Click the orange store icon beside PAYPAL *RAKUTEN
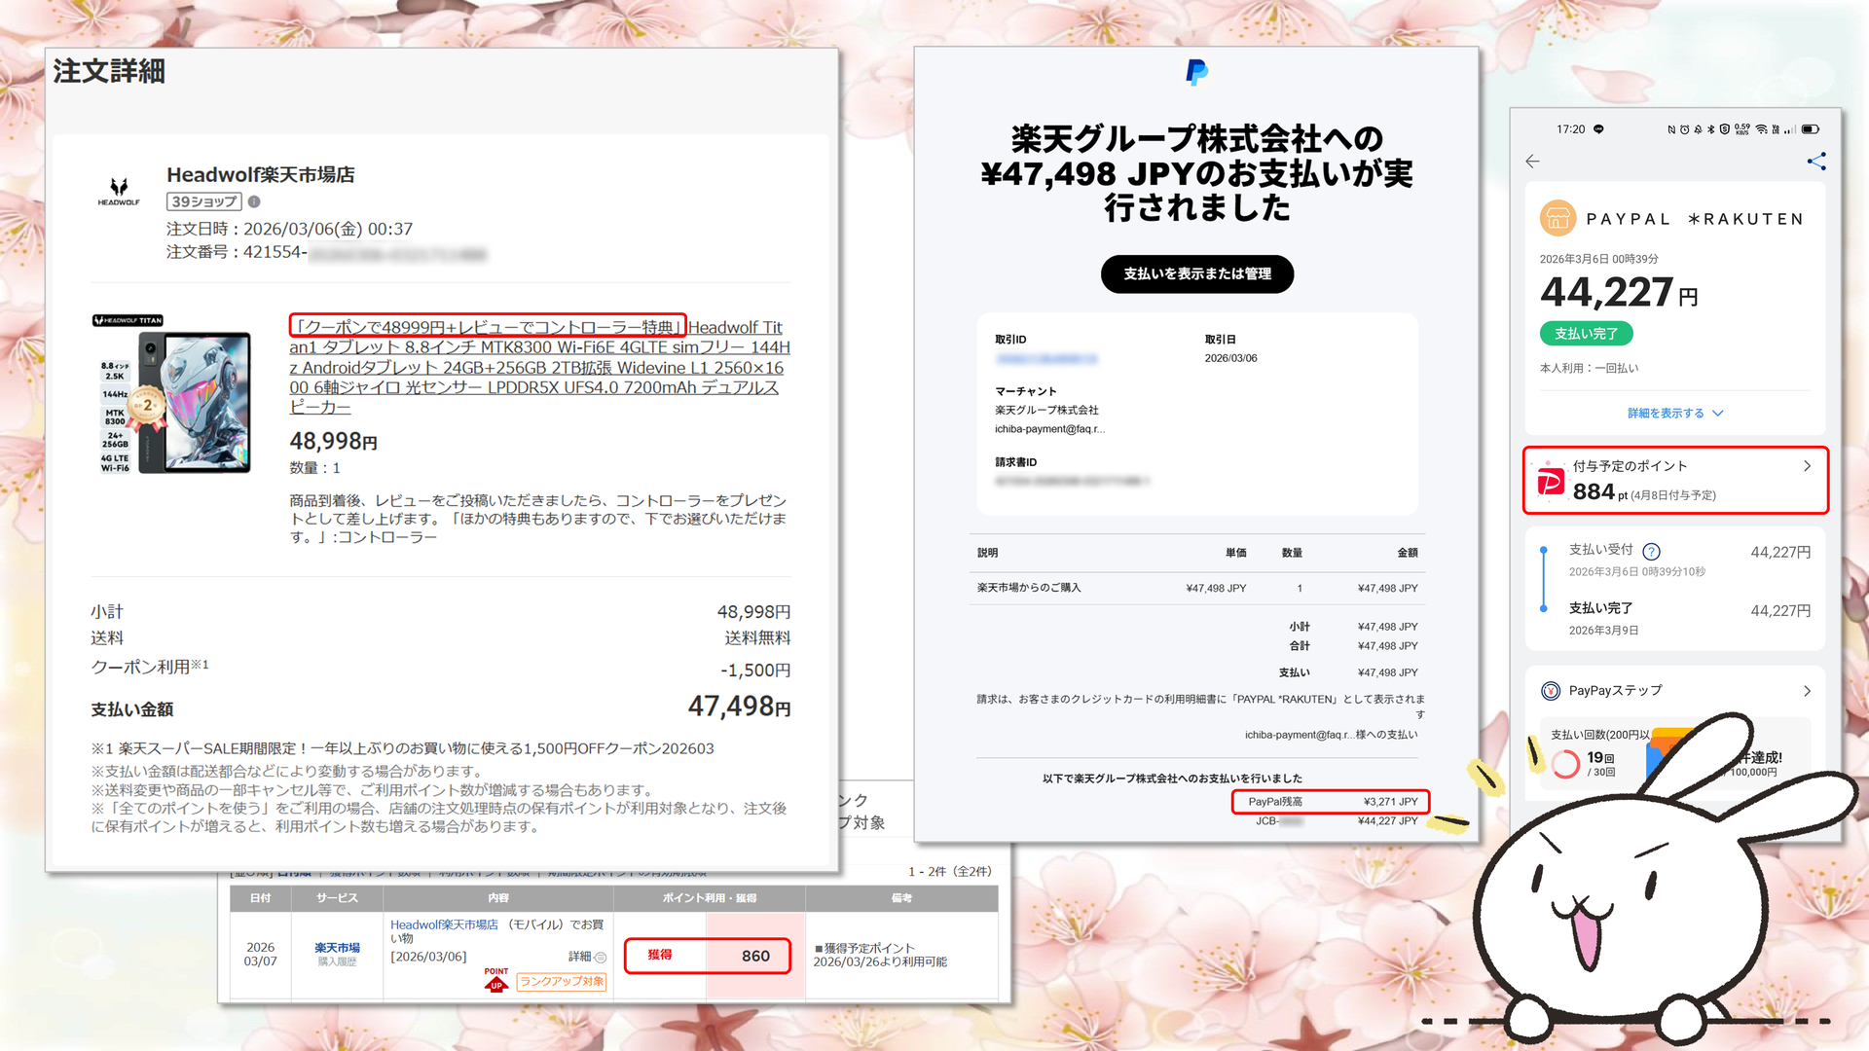The width and height of the screenshot is (1869, 1051). 1557,218
